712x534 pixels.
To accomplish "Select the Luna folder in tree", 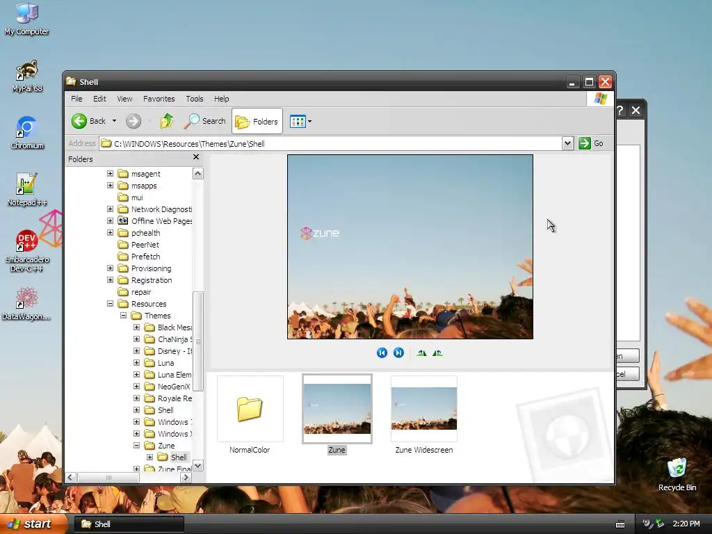I will pyautogui.click(x=165, y=363).
